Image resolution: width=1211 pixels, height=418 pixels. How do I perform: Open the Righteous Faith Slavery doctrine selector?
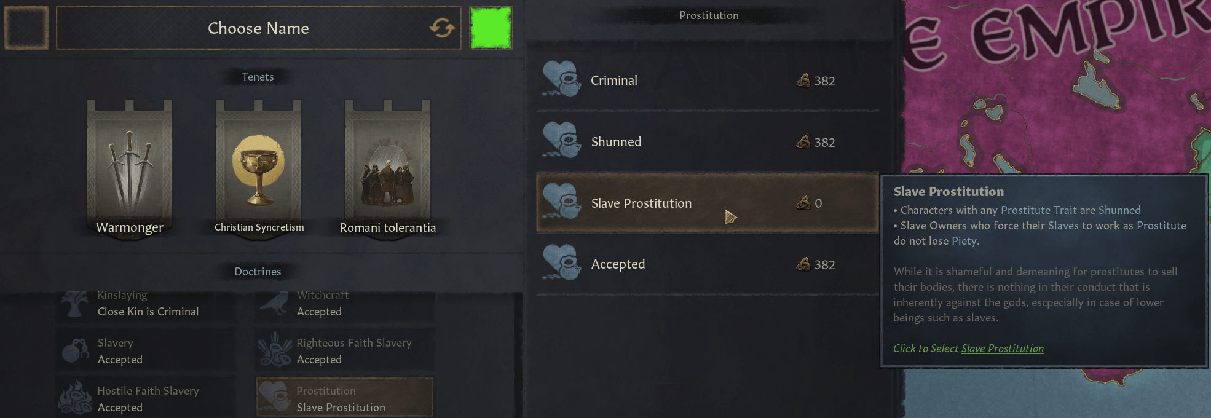(345, 351)
